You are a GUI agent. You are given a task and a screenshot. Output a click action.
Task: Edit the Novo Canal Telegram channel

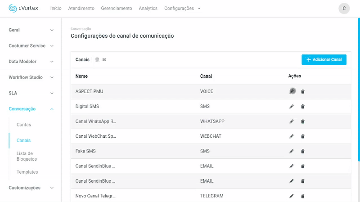click(292, 196)
